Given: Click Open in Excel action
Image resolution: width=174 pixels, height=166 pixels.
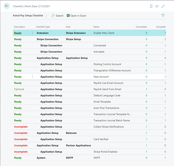Looking at the screenshot, I should (x=78, y=16).
